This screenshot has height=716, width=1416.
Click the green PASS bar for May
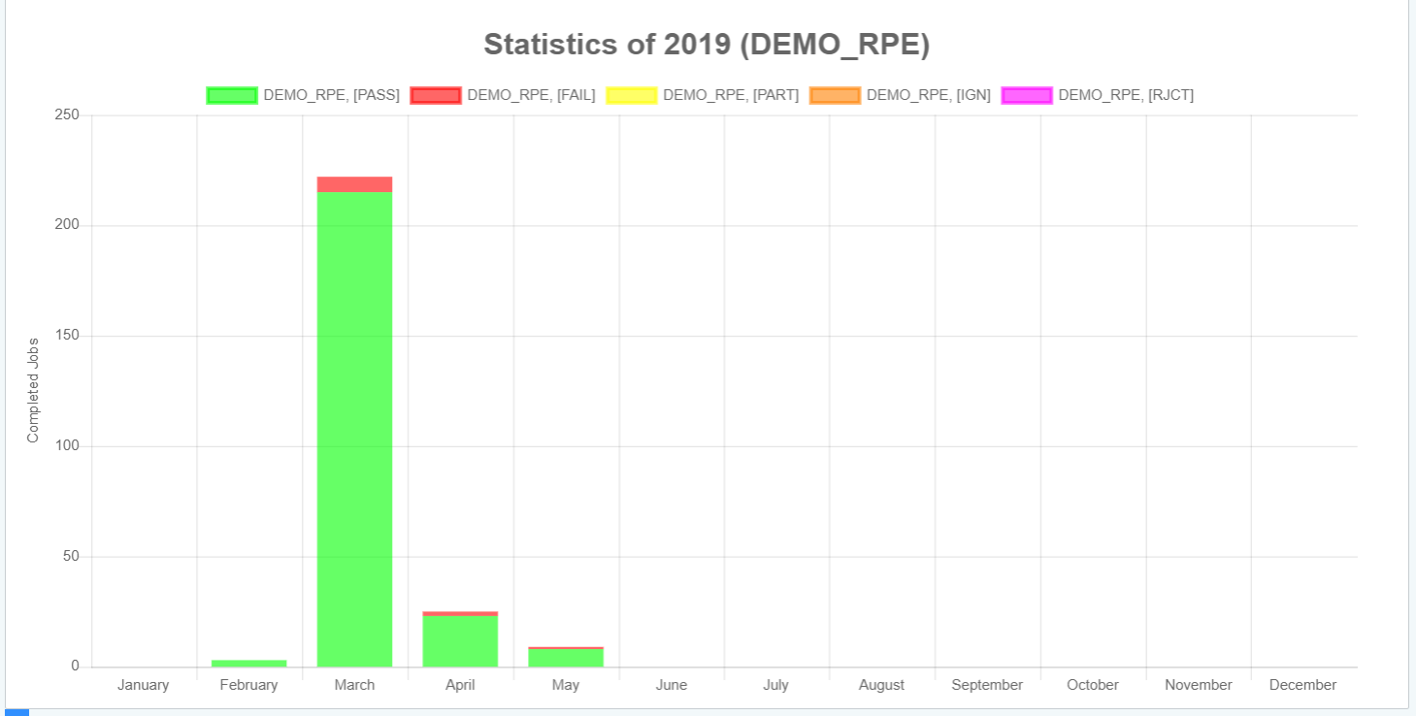tap(566, 658)
